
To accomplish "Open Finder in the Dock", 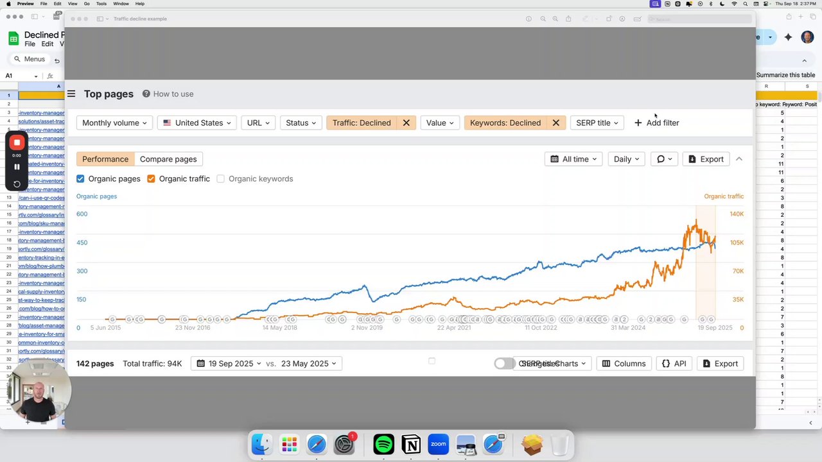I will pos(261,444).
